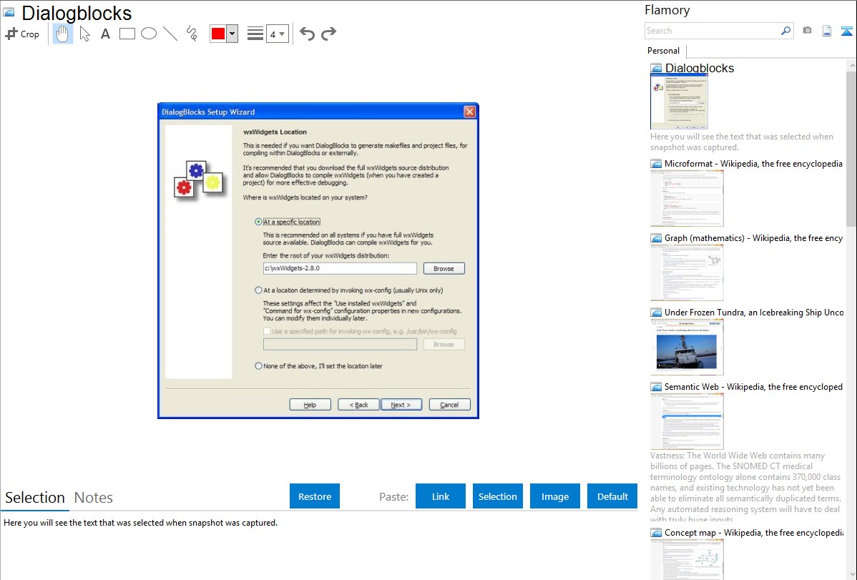
Task: Select the 'At a specific location' radio button
Action: pos(258,222)
